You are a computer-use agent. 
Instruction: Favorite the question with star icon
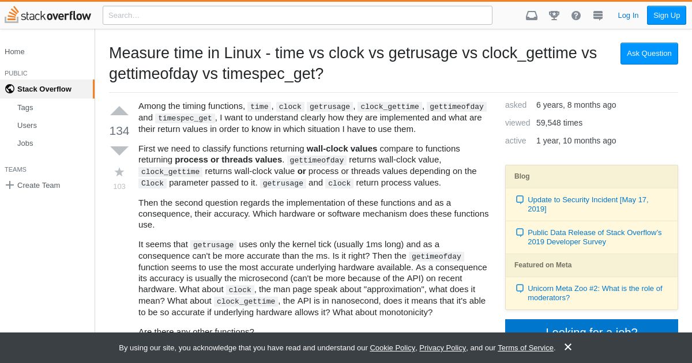click(x=119, y=172)
